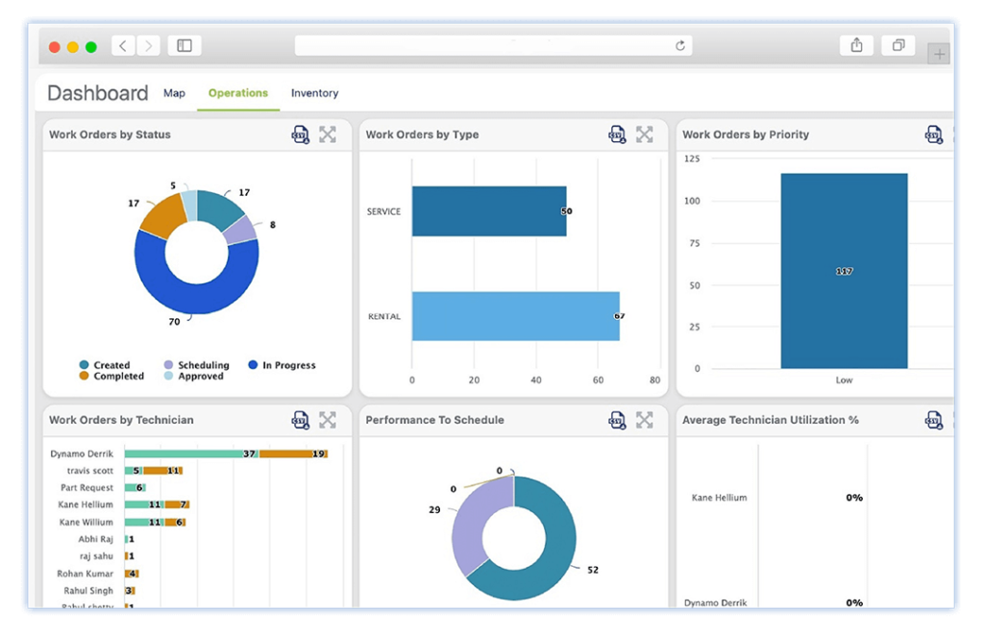Export Work Orders by Technician as CSV

point(300,420)
